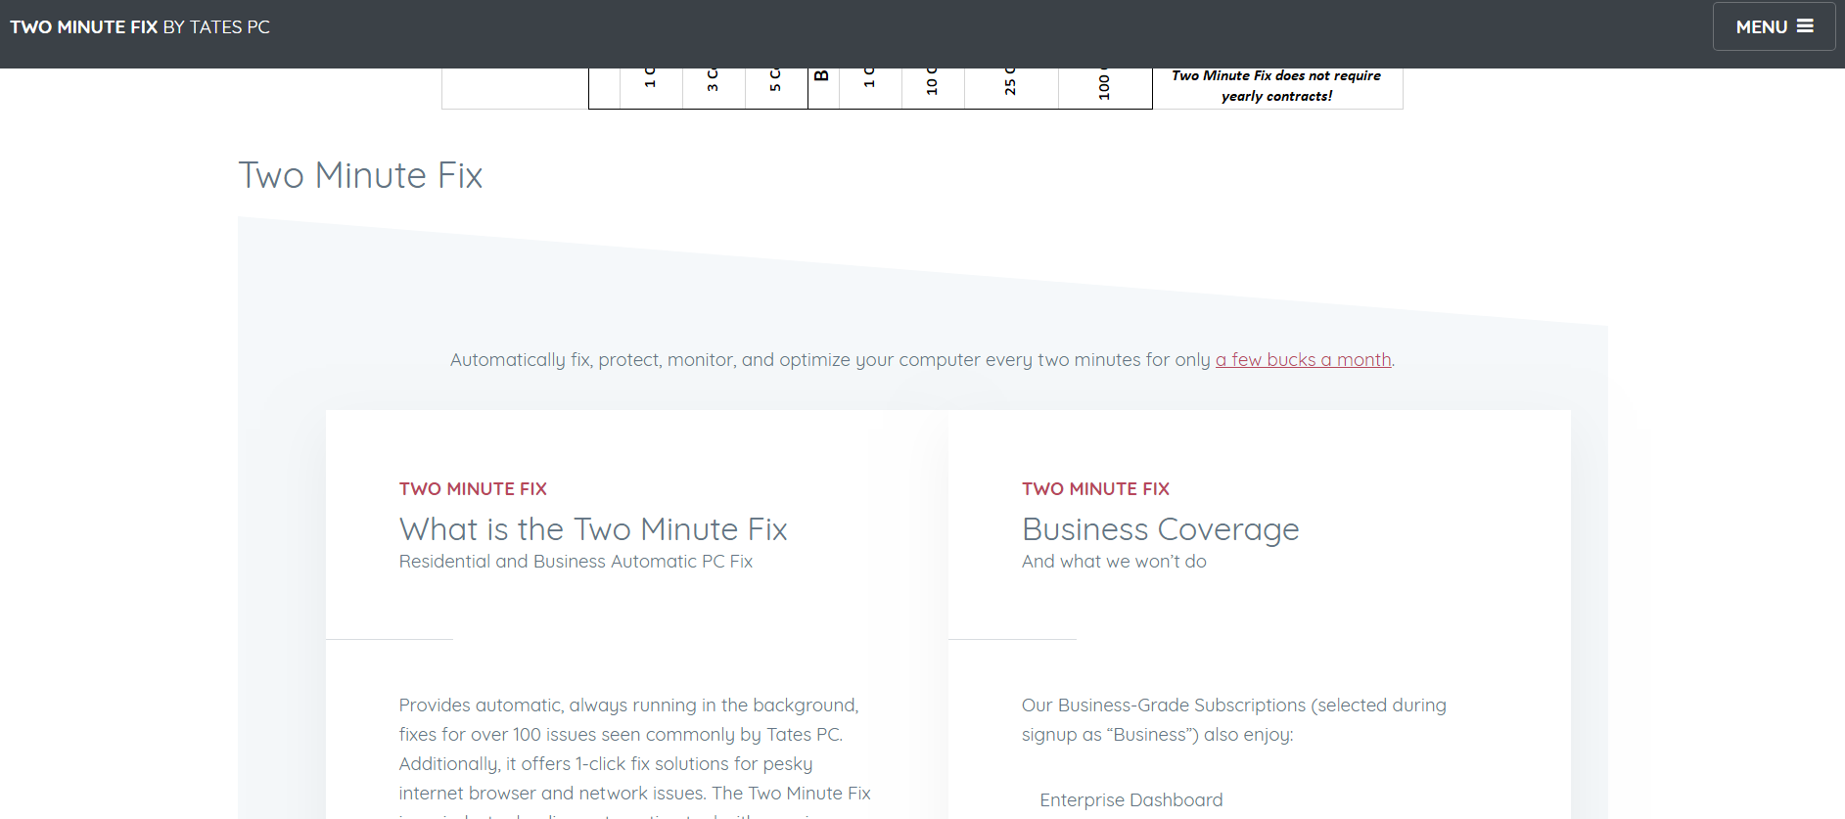
Task: Click the 'And what we won't do' subtitle
Action: [x=1113, y=562]
